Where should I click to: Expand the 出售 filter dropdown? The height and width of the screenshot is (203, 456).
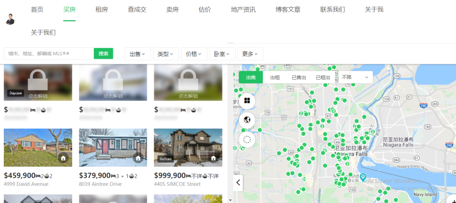(x=138, y=54)
